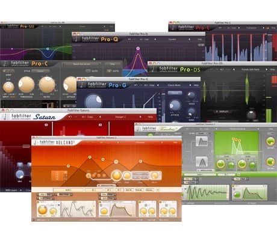Toggle A/B state in Pro-DS

(222, 70)
